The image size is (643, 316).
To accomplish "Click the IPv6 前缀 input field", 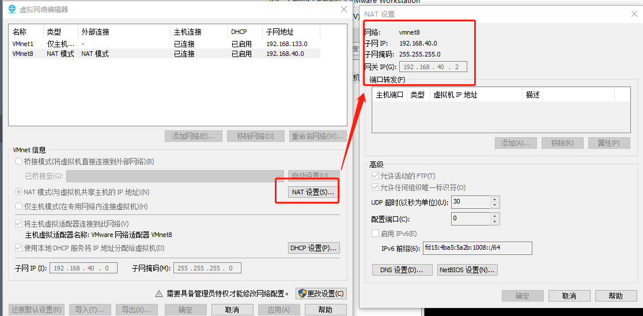I will pyautogui.click(x=477, y=248).
